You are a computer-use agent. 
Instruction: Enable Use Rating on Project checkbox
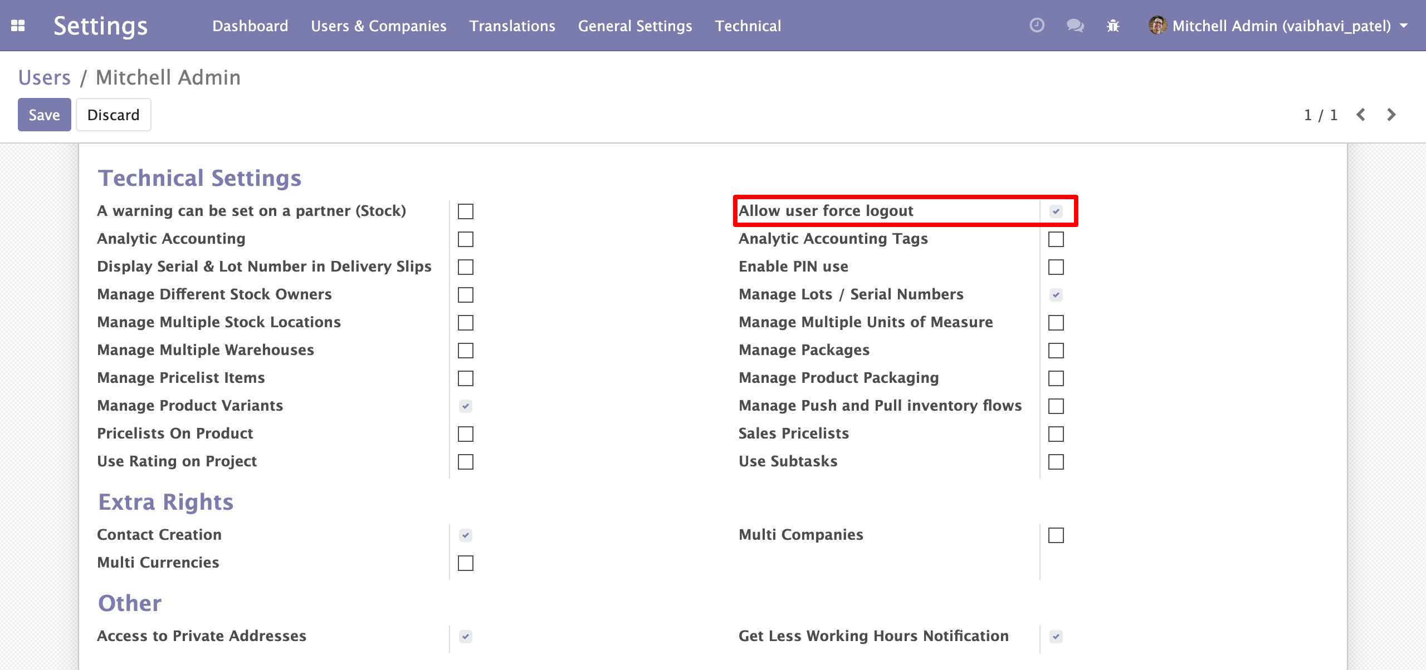point(466,462)
